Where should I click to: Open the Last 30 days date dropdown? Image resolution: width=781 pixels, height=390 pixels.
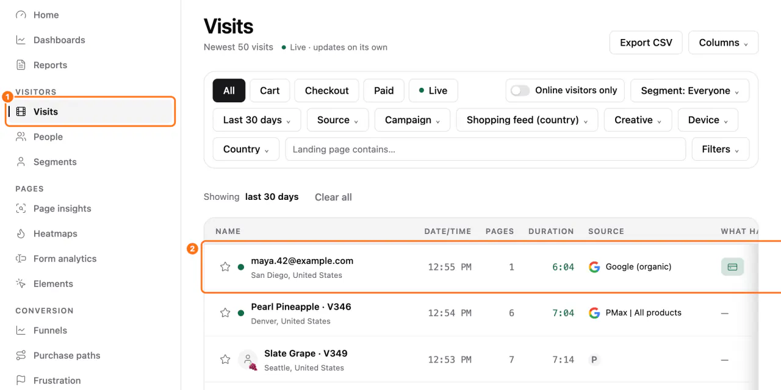pyautogui.click(x=257, y=120)
